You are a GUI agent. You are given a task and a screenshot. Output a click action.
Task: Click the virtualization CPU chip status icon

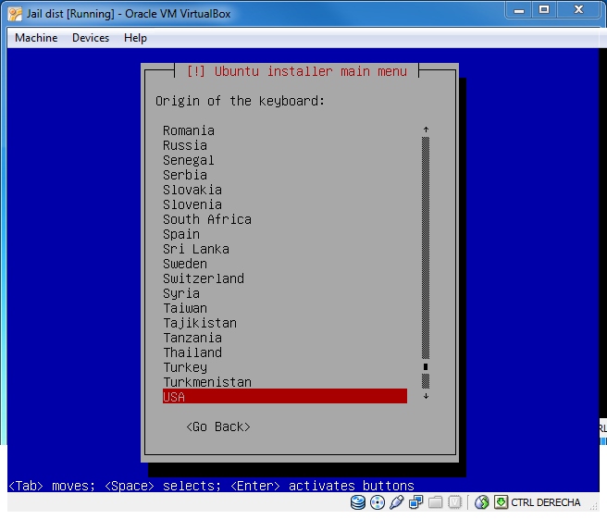(x=455, y=502)
